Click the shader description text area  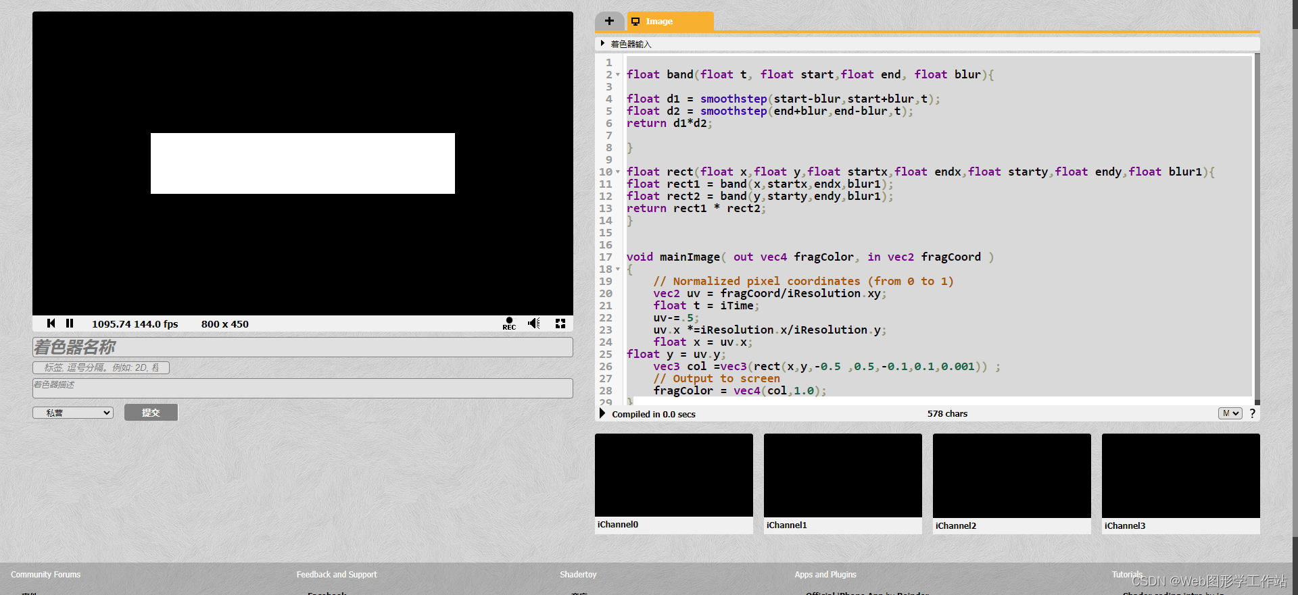(303, 388)
